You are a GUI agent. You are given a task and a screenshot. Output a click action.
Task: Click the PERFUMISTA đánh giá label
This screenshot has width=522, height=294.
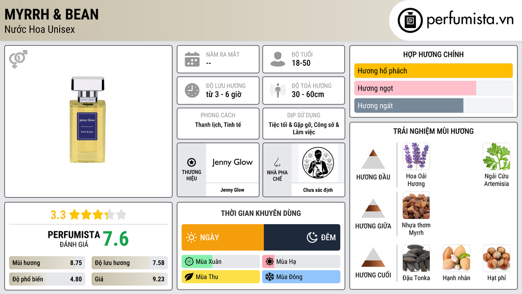pos(74,239)
